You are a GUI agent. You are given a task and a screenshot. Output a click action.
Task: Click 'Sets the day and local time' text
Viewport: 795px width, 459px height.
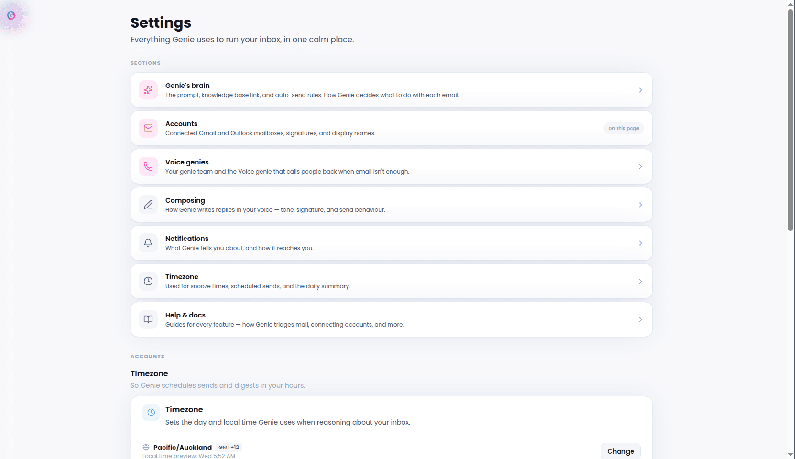click(288, 422)
